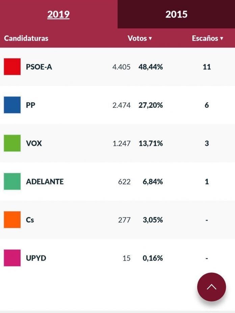Click the PSOE-A red color swatch
The height and width of the screenshot is (313, 235).
pyautogui.click(x=12, y=67)
